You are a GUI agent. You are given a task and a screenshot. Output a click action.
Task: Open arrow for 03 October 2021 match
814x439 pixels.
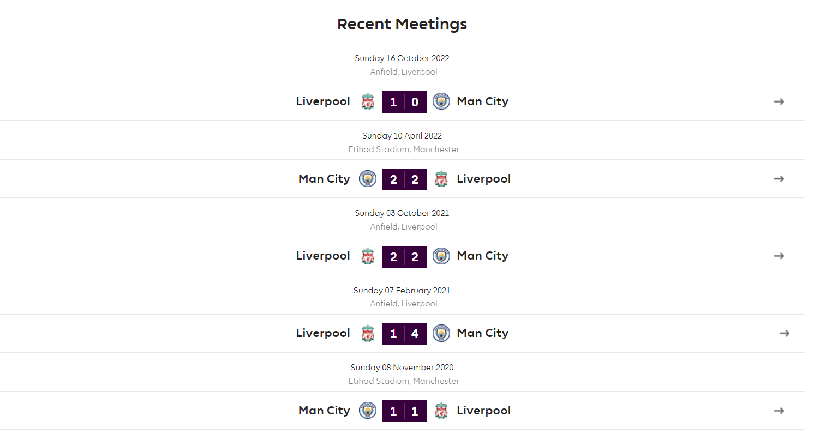point(779,256)
